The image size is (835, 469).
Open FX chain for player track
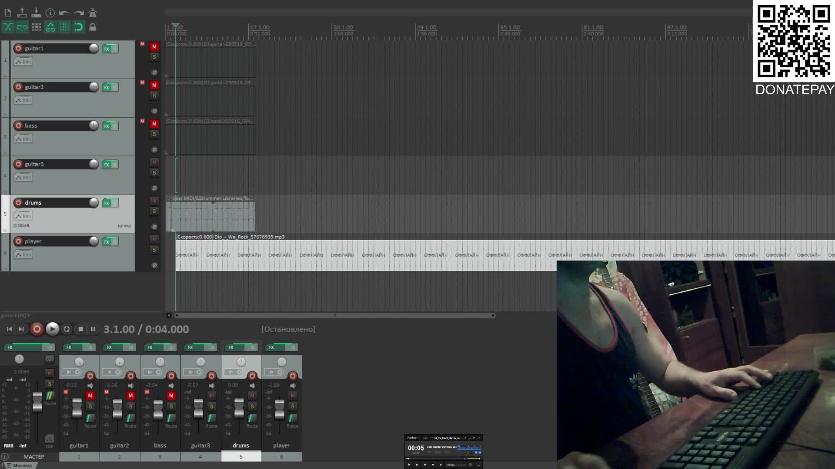(x=107, y=242)
